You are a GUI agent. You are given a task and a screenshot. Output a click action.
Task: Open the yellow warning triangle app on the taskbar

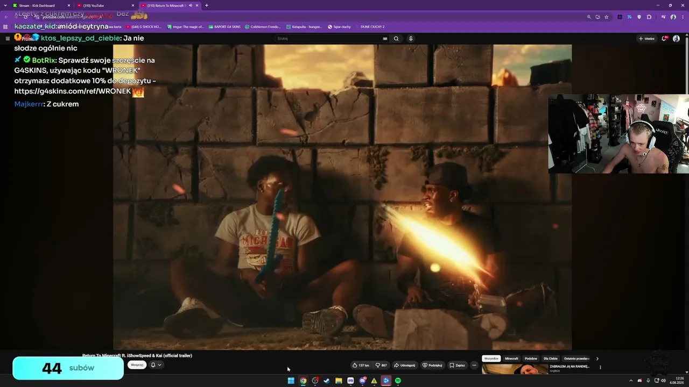pos(374,381)
